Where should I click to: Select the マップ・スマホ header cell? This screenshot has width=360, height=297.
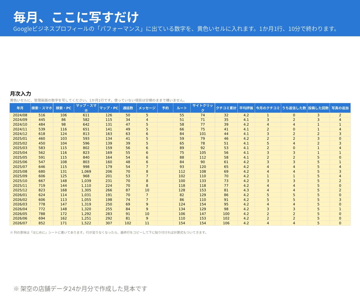click(x=86, y=108)
